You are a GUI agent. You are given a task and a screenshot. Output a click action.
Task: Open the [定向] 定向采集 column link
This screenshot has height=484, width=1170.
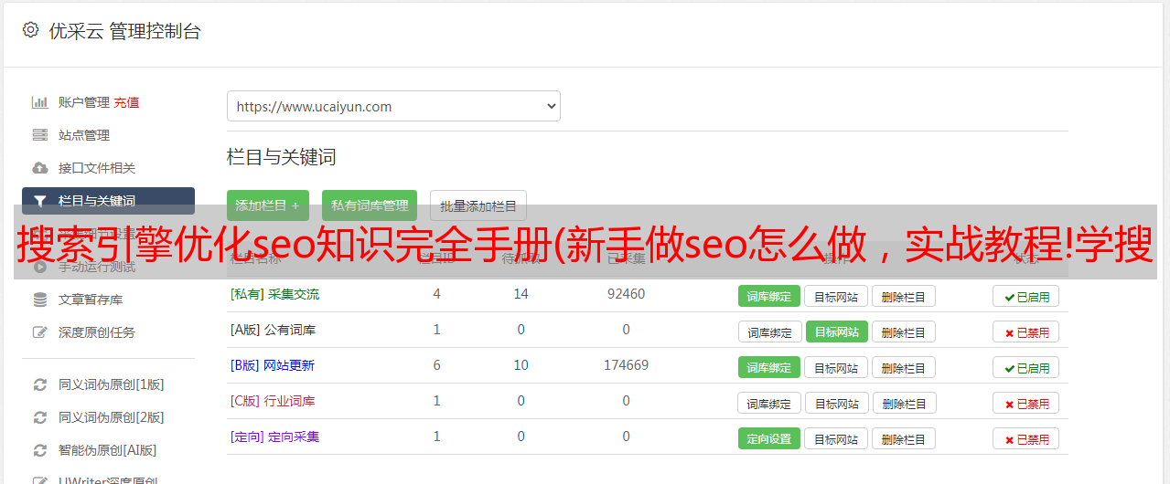click(x=274, y=437)
